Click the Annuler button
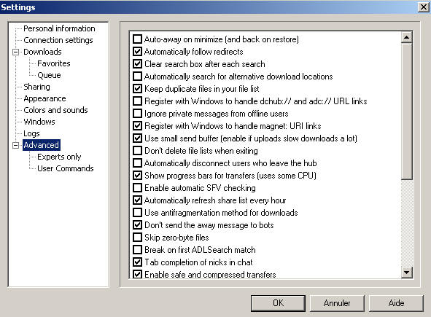Image resolution: width=431 pixels, height=317 pixels. tap(337, 303)
